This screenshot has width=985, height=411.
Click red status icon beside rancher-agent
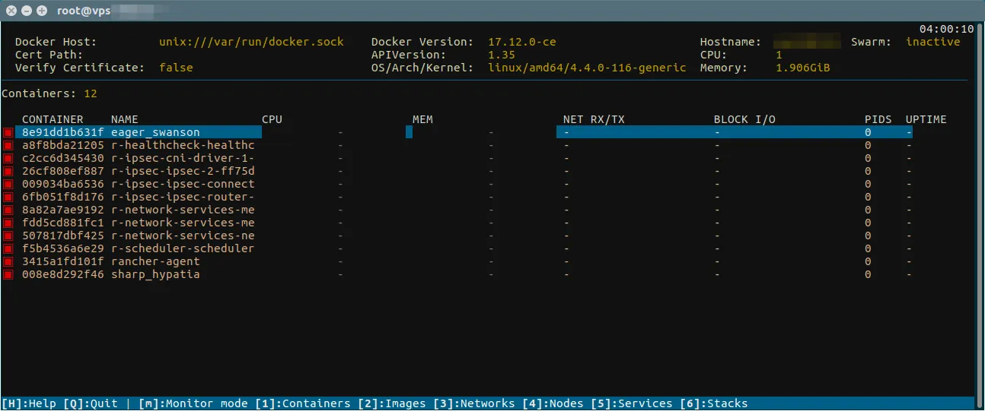8,262
